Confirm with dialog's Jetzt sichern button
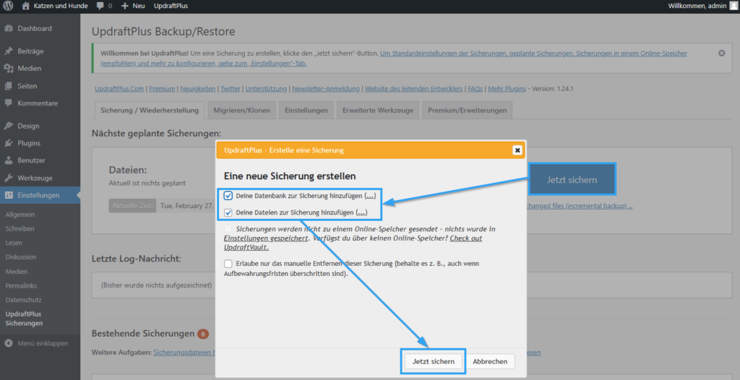Screen dimensions: 740x380 [434, 362]
